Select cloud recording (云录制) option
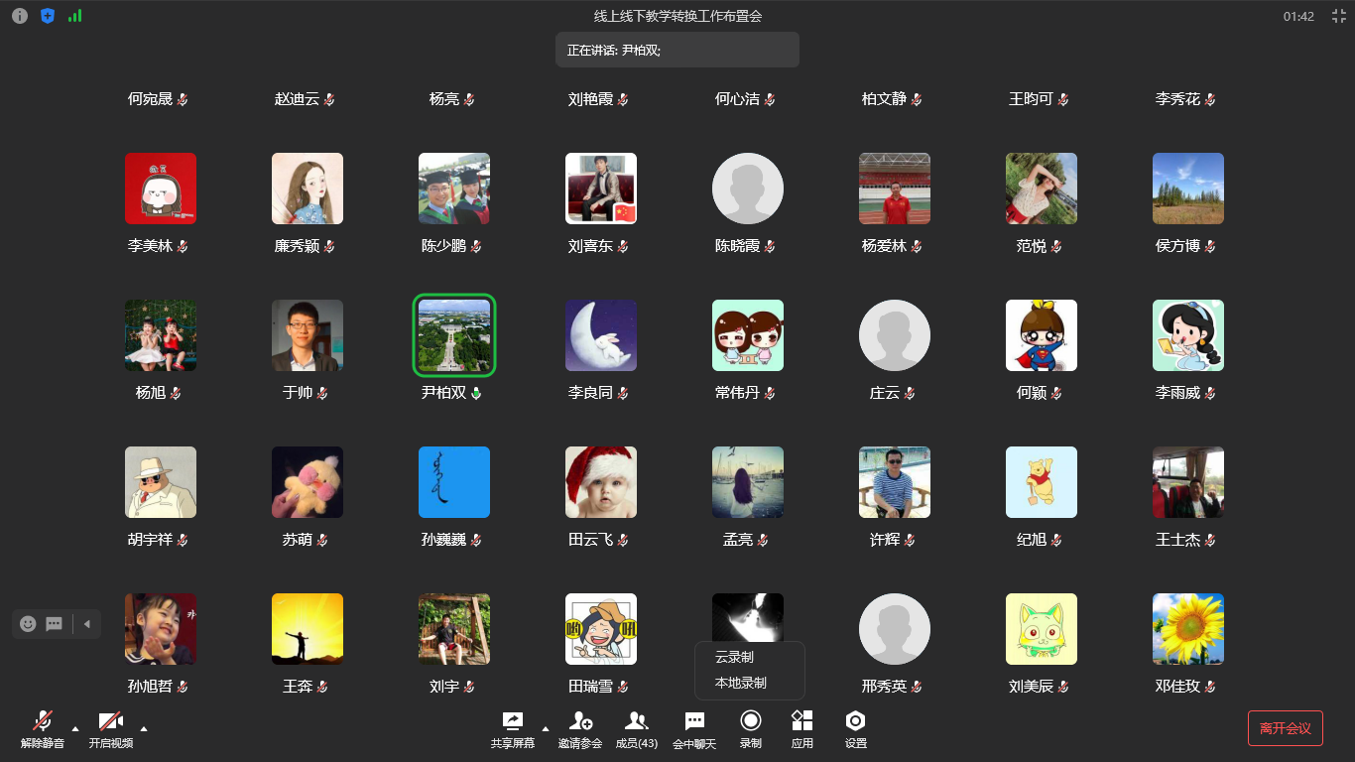1355x762 pixels. pos(734,657)
